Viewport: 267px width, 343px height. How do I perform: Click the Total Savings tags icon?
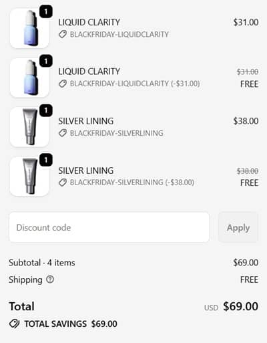click(x=15, y=324)
